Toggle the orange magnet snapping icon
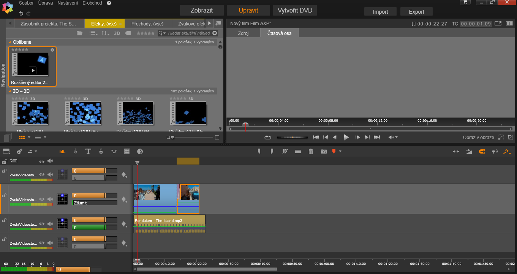The height and width of the screenshot is (274, 517). [482, 151]
